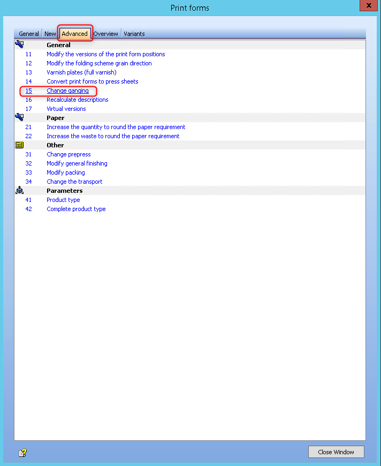Switch to the General tab
Screen dimensions: 381x466
[29, 34]
